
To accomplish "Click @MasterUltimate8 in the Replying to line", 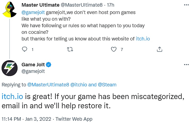I will pos(48,85).
